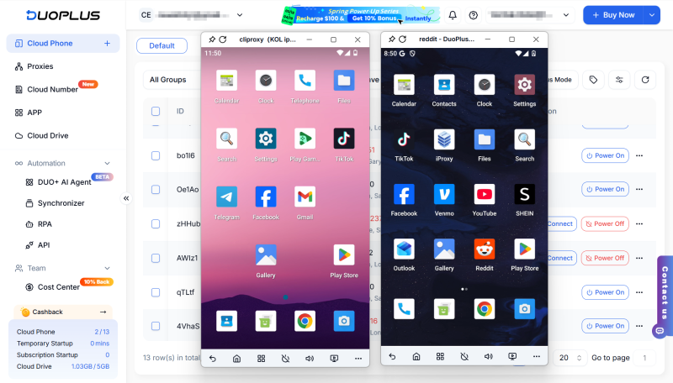Launch Telegram on the cliproxy phone
This screenshot has width=673, height=383.
pos(226,197)
